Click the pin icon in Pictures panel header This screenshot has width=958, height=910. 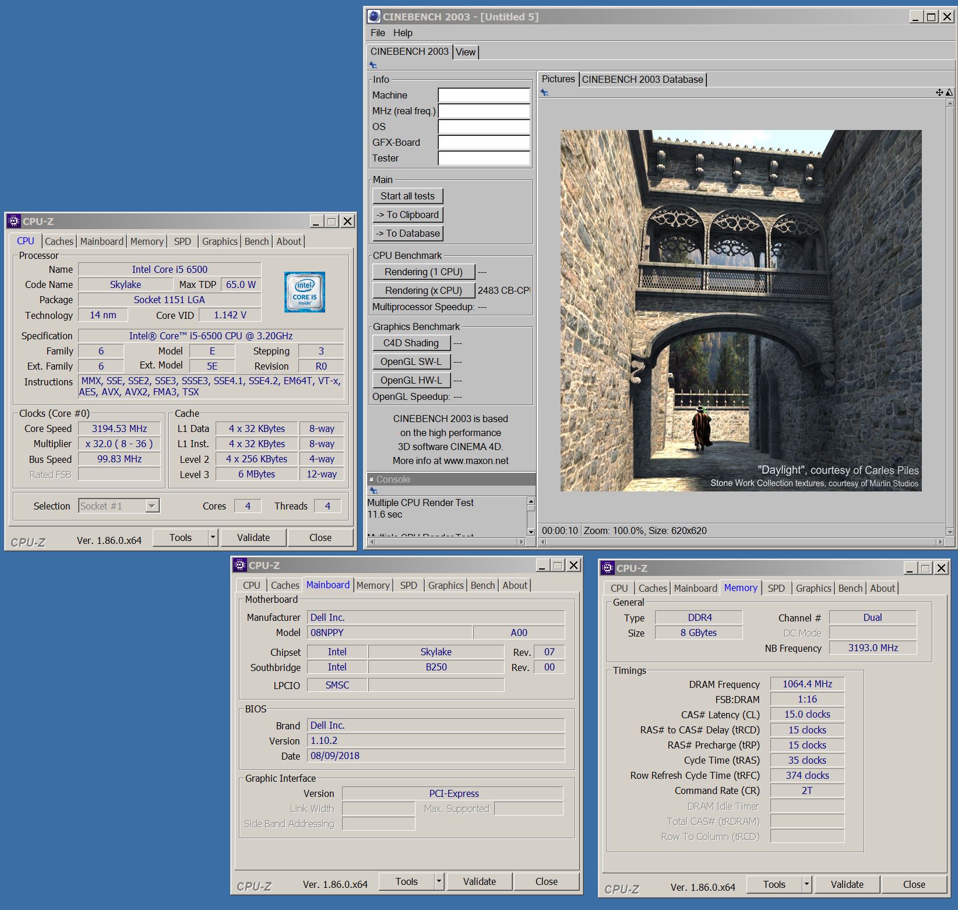click(544, 93)
